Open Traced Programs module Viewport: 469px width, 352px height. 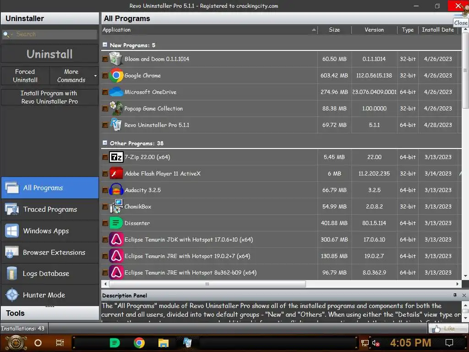[49, 209]
